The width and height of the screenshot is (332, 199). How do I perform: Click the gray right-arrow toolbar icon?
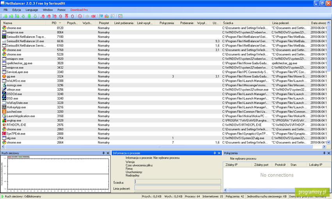coord(87,16)
